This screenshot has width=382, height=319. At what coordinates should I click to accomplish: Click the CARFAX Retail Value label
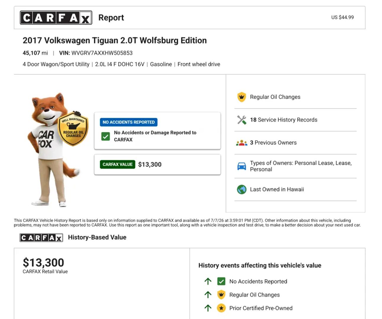click(45, 271)
